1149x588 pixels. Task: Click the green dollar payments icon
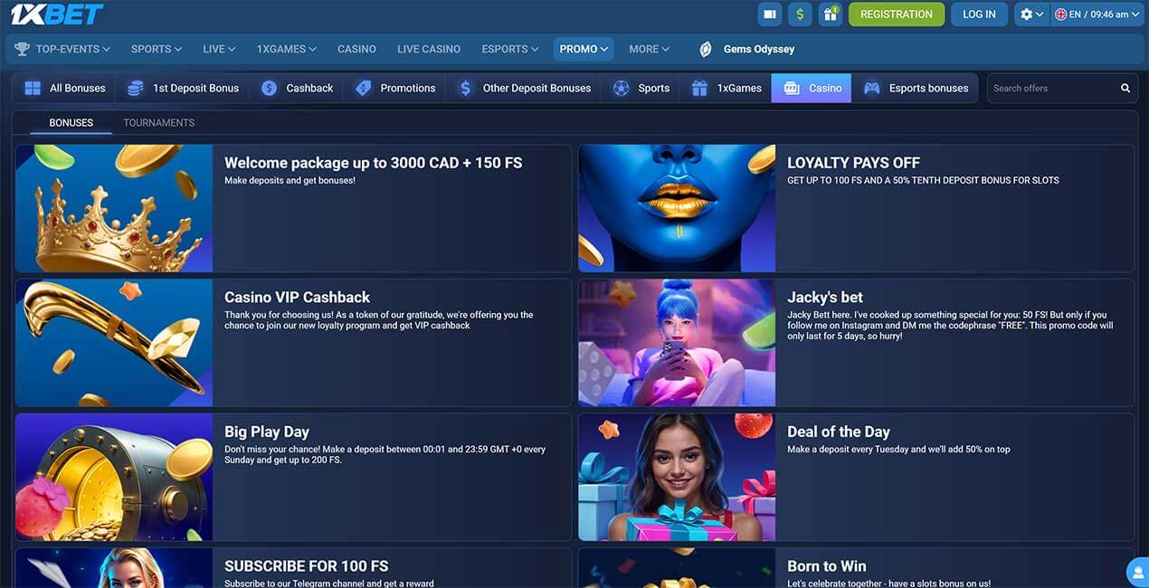pos(800,14)
